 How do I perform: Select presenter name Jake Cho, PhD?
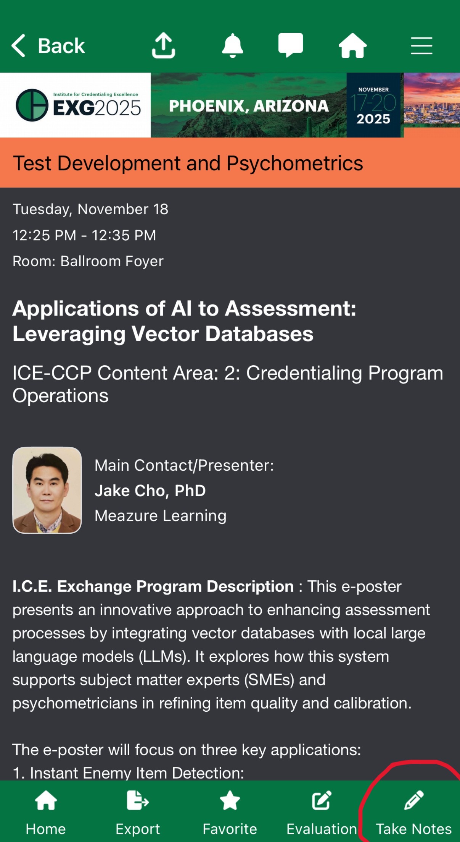[x=150, y=491]
